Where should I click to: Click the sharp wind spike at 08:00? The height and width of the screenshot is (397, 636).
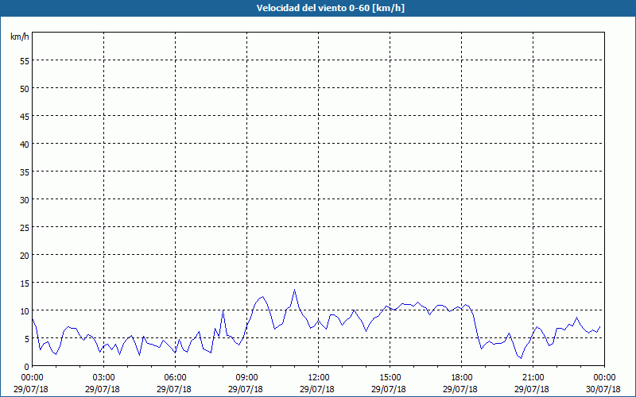pos(223,310)
